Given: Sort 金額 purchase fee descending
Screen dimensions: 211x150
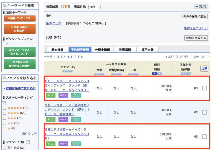Looking at the screenshot, I should click(102, 74).
